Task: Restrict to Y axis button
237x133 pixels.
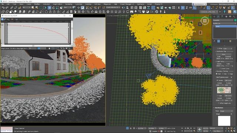Action: pyautogui.click(x=183, y=8)
